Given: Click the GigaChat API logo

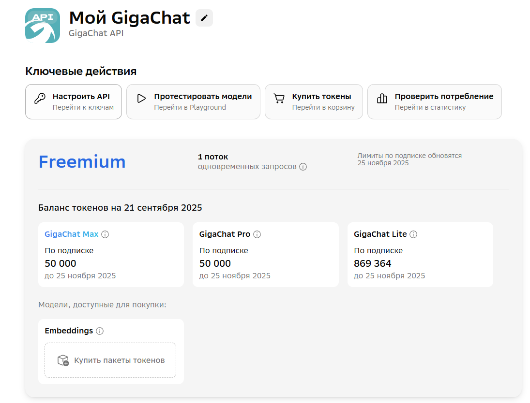Looking at the screenshot, I should [x=43, y=25].
